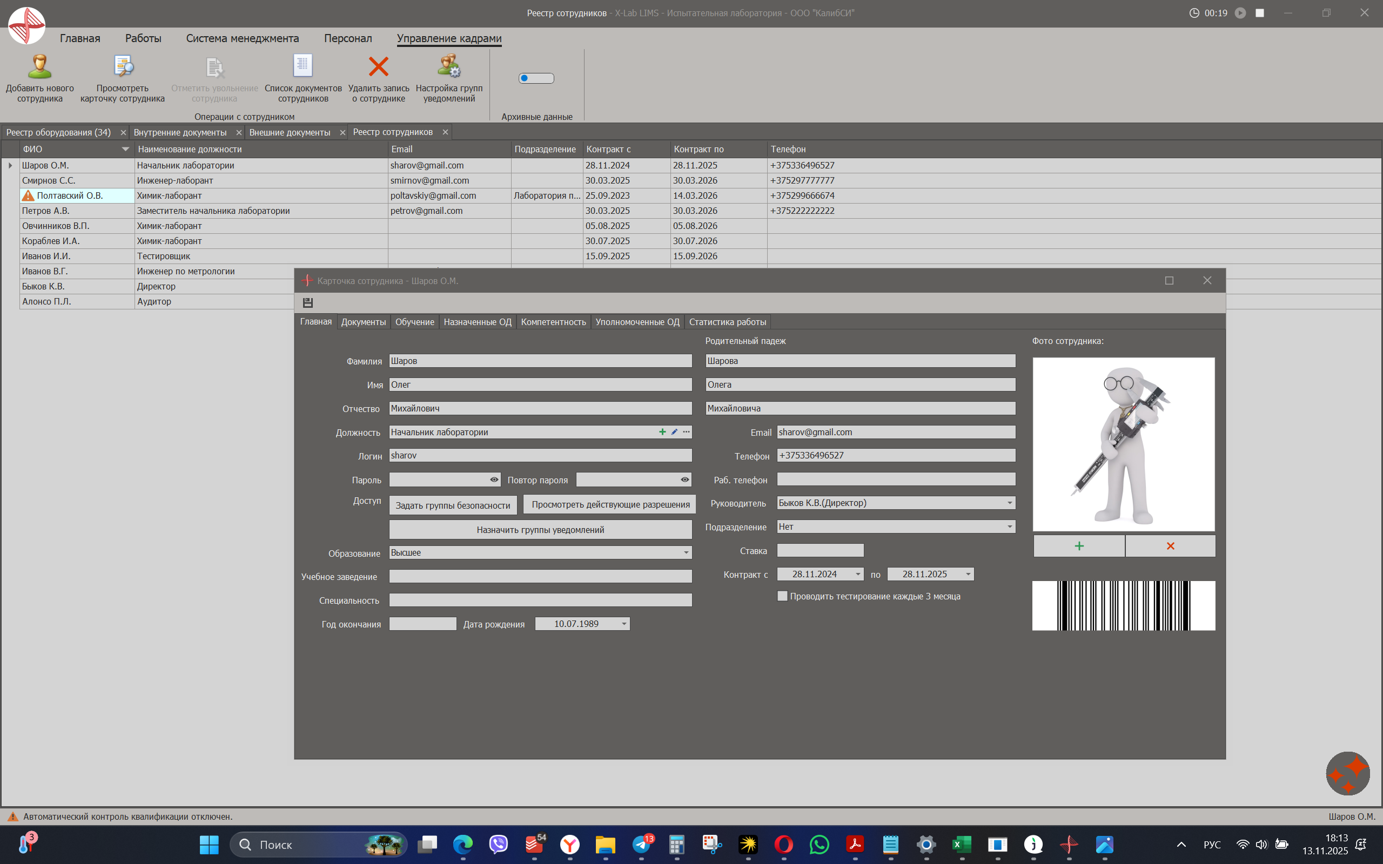Click into the Учебное заведение field
The height and width of the screenshot is (864, 1383).
(x=540, y=577)
